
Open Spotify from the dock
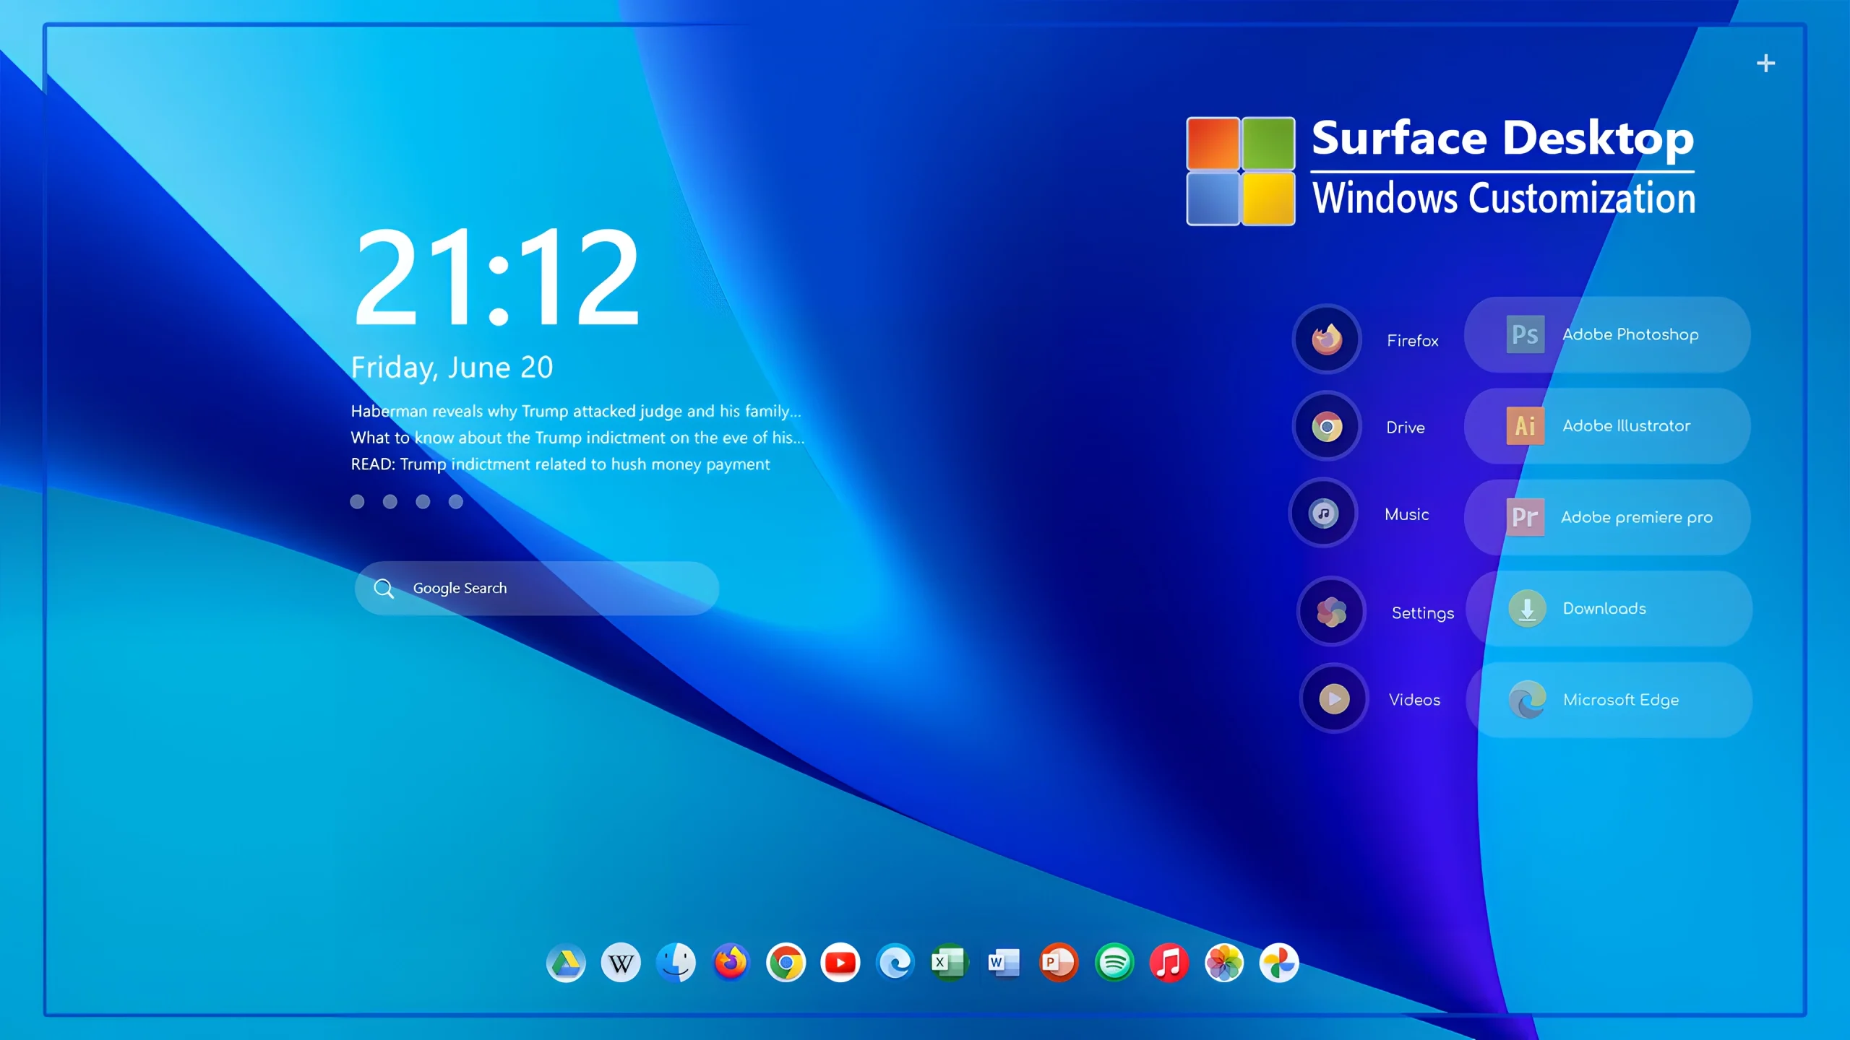[1114, 963]
